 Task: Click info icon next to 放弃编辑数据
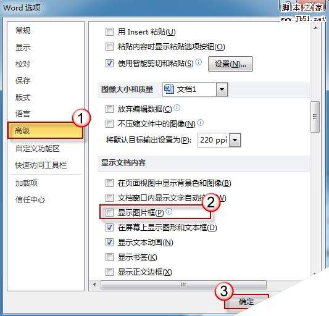pos(177,107)
